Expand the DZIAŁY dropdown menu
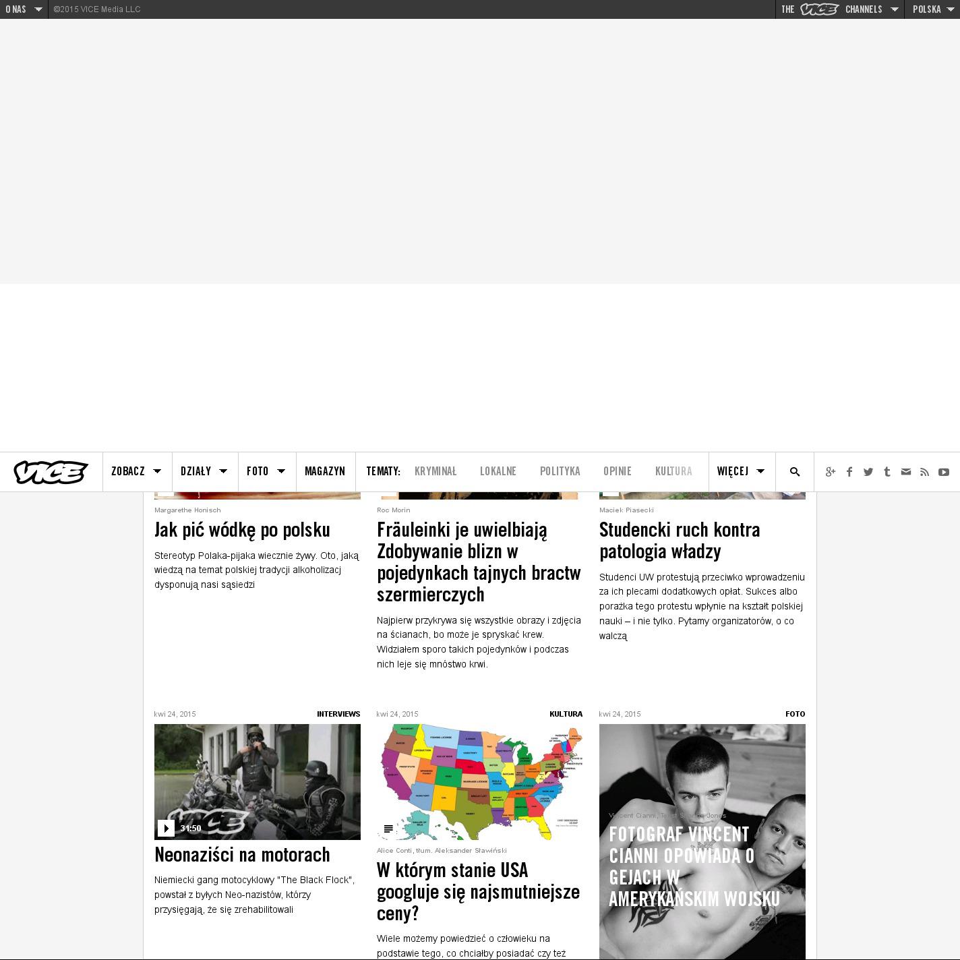Screen dimensions: 960x960 click(x=204, y=472)
